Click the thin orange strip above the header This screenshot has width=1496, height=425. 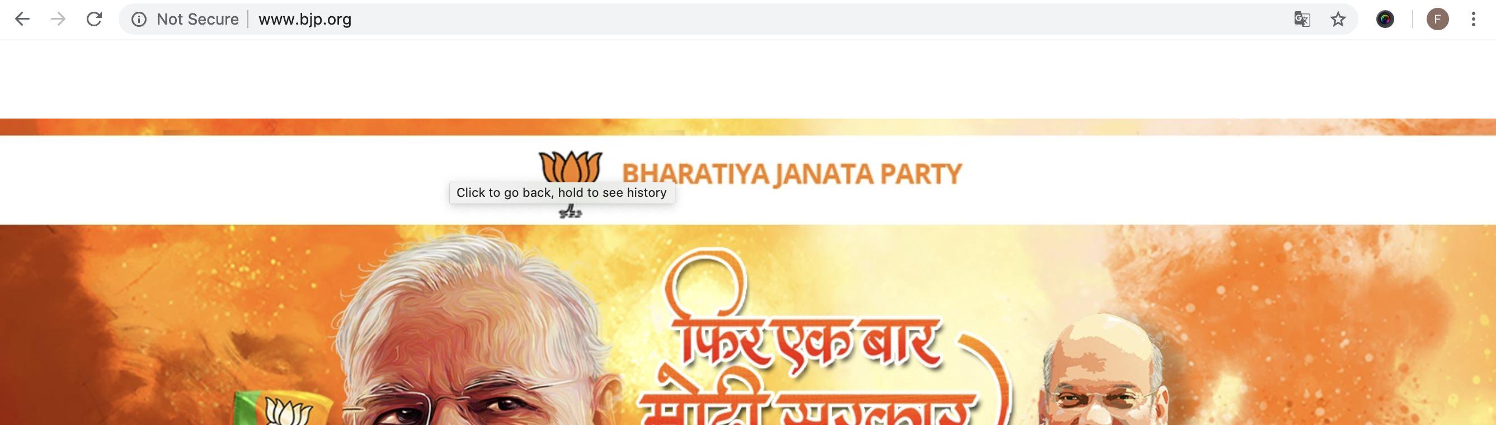(x=748, y=126)
